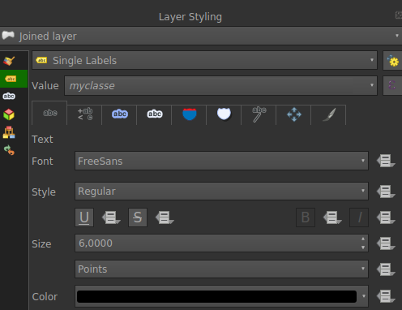Open data-defined override for Strikethrough
The height and width of the screenshot is (310, 402).
coord(165,217)
